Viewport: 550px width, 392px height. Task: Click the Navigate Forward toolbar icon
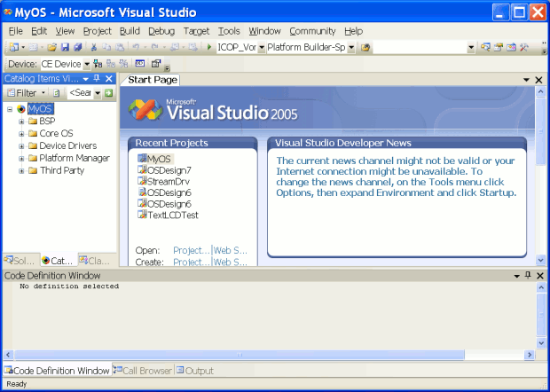click(192, 47)
